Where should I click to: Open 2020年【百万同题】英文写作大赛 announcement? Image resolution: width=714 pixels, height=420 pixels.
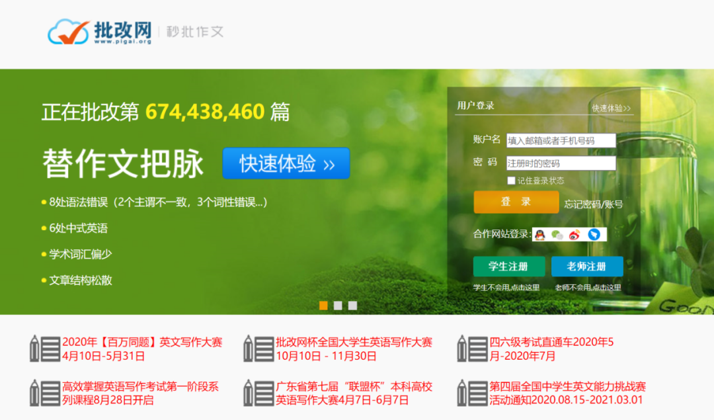coord(142,349)
